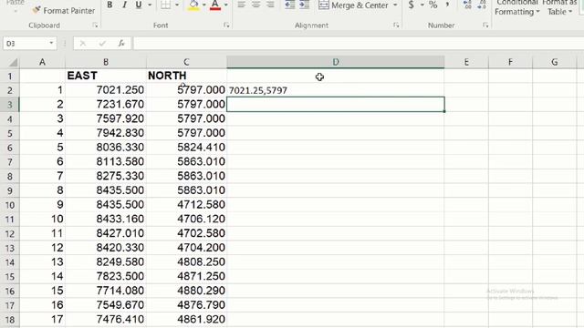Select column A header
The image size is (584, 328).
43,62
